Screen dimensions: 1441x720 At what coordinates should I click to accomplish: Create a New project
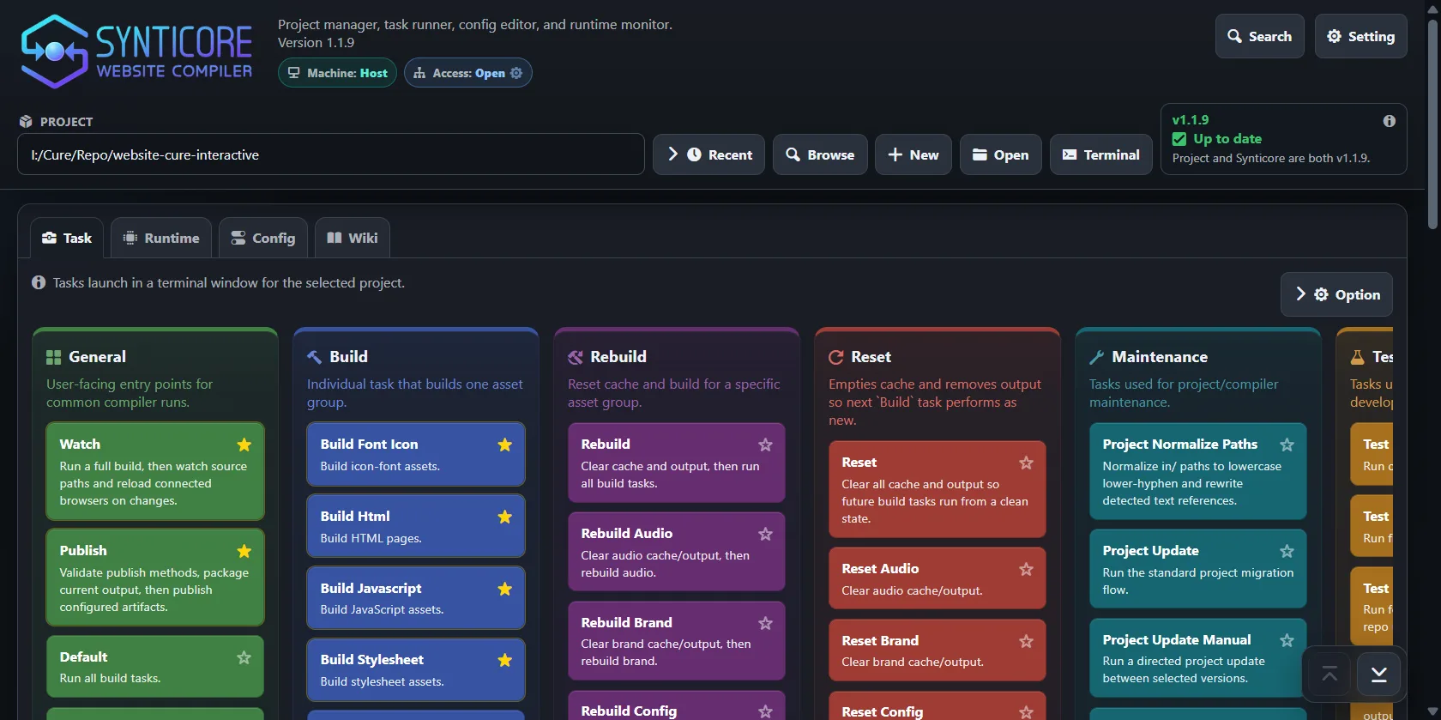coord(913,154)
